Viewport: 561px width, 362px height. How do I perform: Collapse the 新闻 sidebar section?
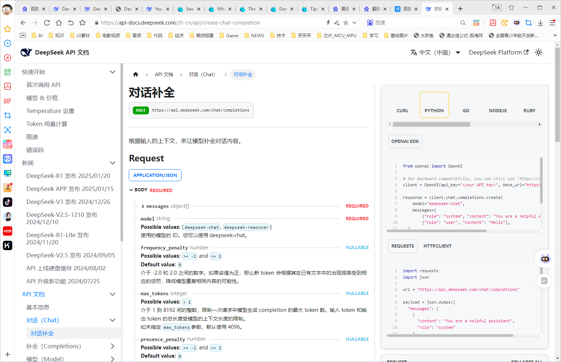(113, 163)
